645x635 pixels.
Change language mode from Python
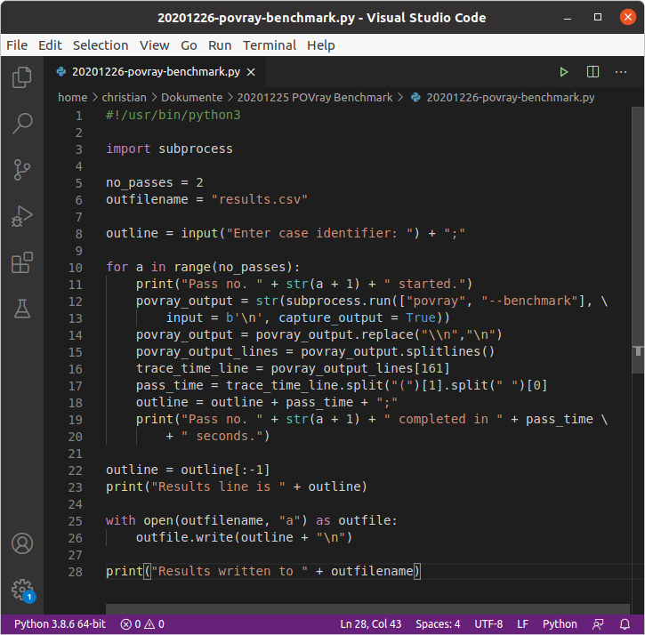(560, 624)
